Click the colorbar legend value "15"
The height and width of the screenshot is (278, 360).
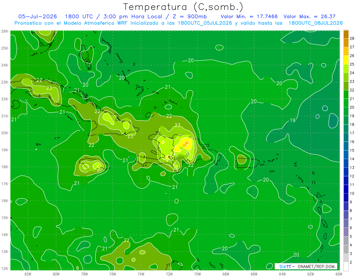352,150
